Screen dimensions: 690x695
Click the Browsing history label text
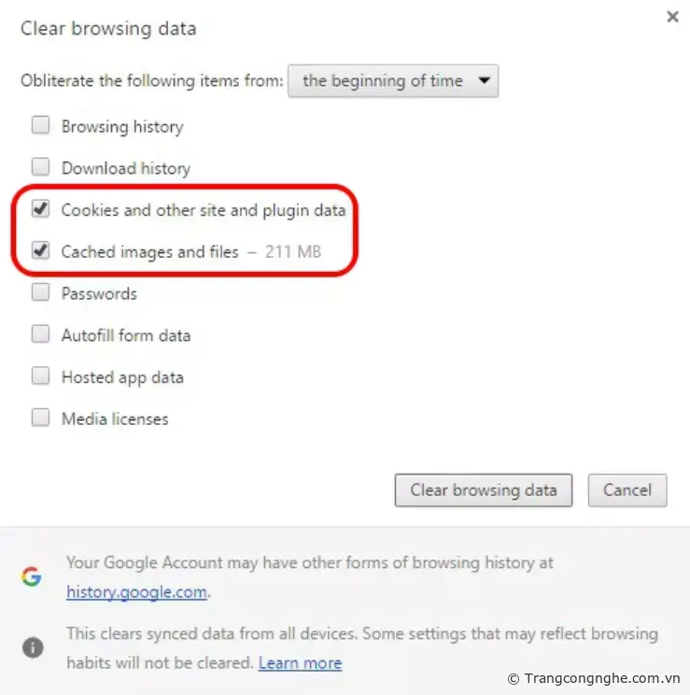122,127
